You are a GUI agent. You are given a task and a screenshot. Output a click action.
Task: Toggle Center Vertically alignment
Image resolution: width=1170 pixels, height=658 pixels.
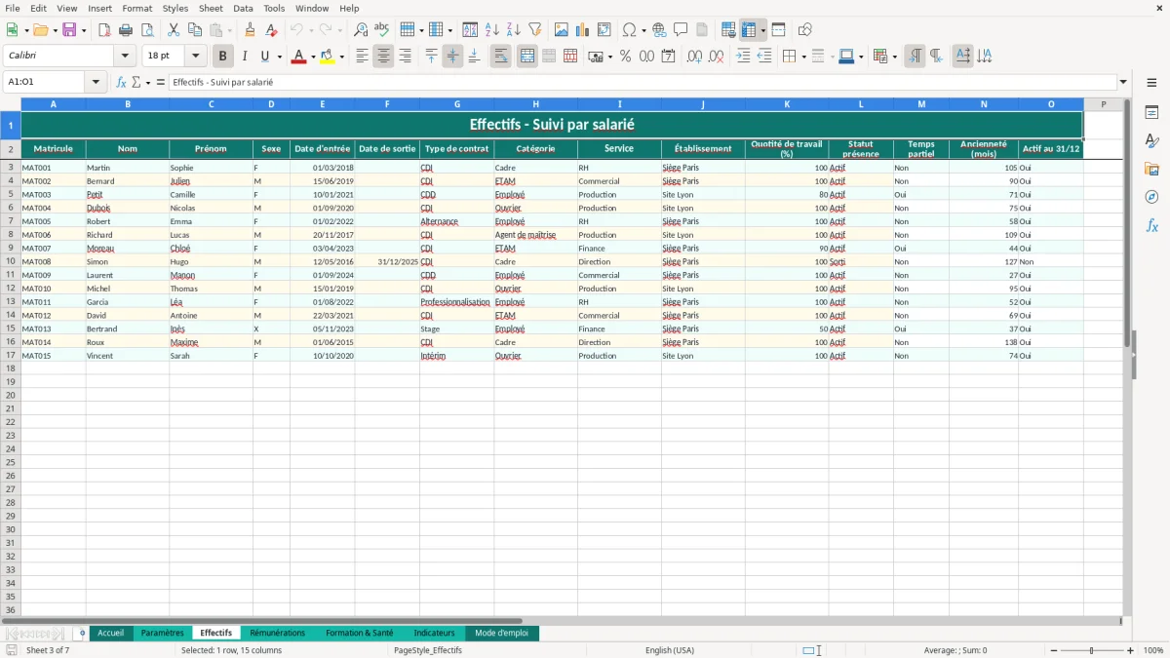pyautogui.click(x=452, y=57)
